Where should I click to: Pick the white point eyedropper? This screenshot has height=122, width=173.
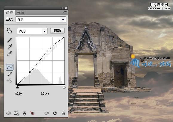pyautogui.click(x=10, y=53)
